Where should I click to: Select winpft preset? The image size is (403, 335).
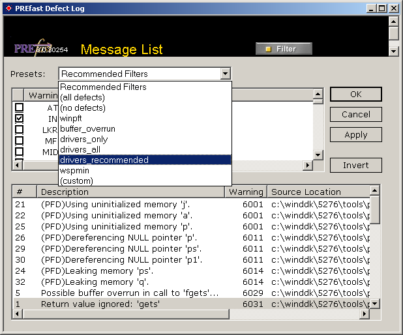(145, 119)
